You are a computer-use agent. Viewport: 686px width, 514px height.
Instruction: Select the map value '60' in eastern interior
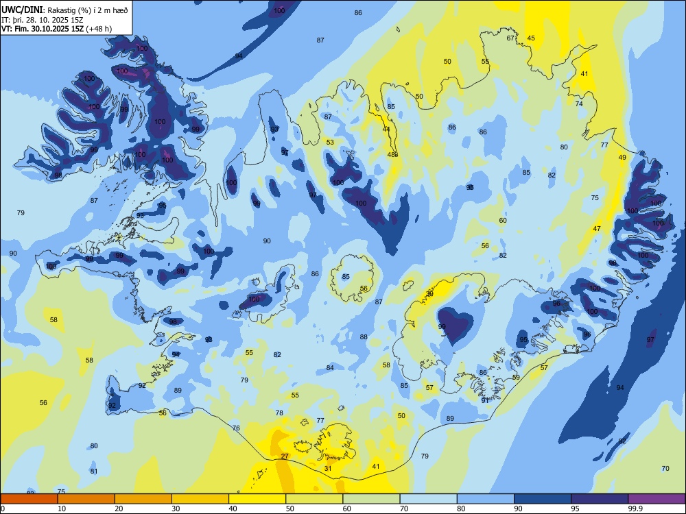[x=503, y=220]
